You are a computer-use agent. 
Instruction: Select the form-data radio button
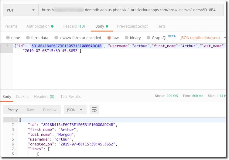click(28, 38)
